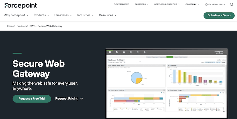Expand the Industries menu
237x119 pixels.
[x=85, y=15]
